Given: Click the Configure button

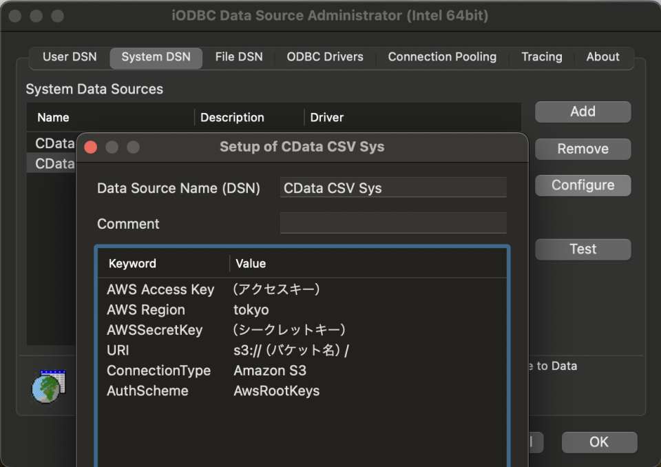Looking at the screenshot, I should pos(583,185).
